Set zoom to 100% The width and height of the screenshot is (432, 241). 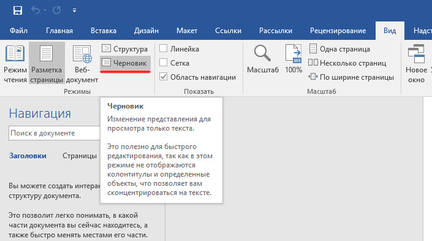pyautogui.click(x=294, y=59)
